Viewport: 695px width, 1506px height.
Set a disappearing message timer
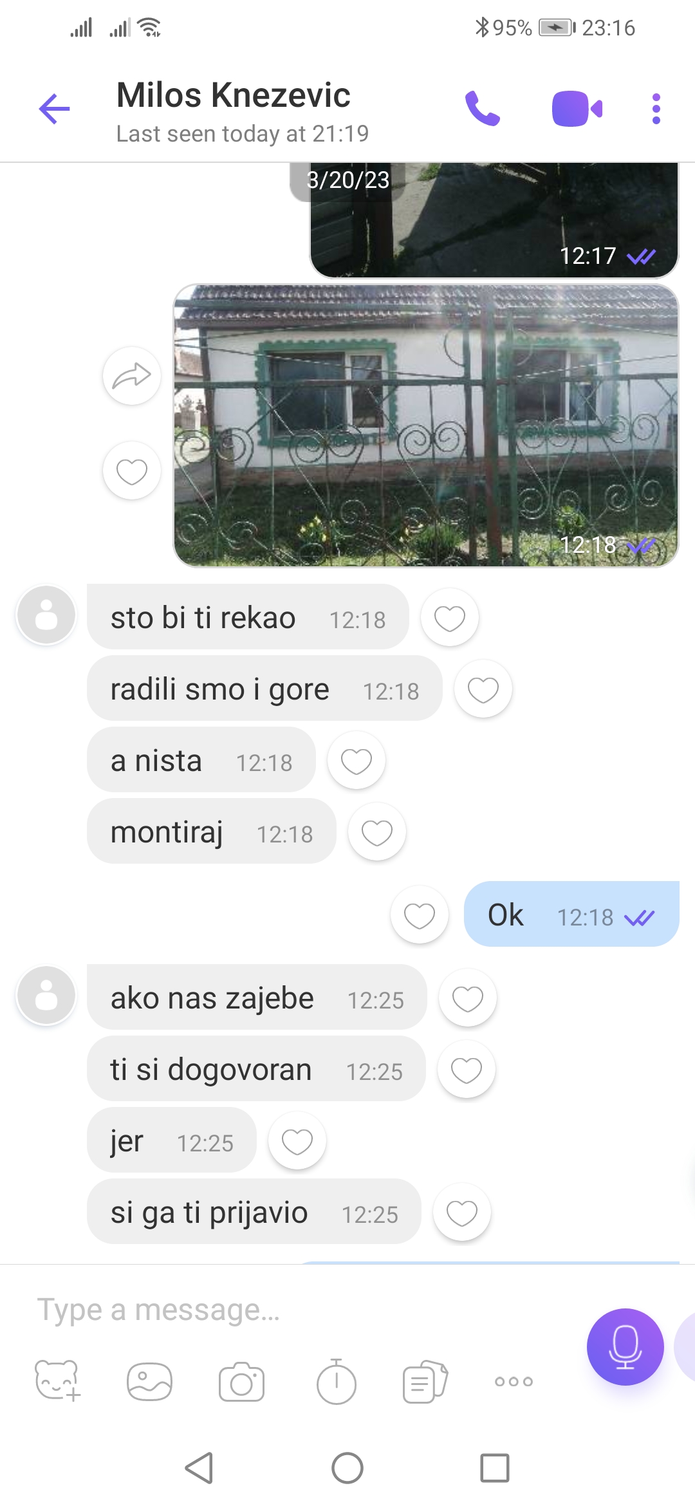(336, 1381)
